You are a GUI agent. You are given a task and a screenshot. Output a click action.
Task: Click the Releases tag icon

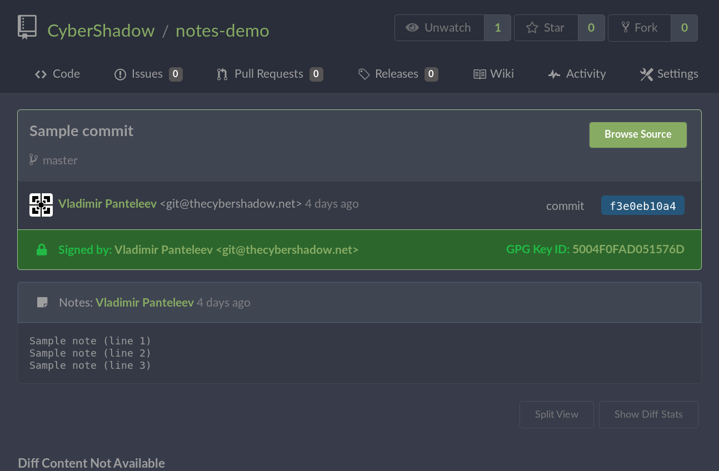(x=364, y=74)
